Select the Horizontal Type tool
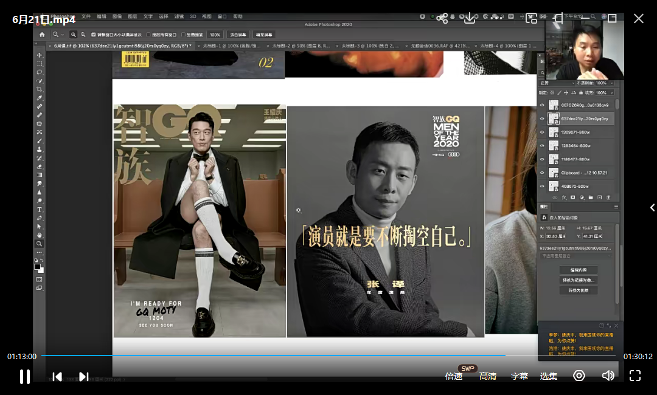657x395 pixels. pyautogui.click(x=40, y=210)
